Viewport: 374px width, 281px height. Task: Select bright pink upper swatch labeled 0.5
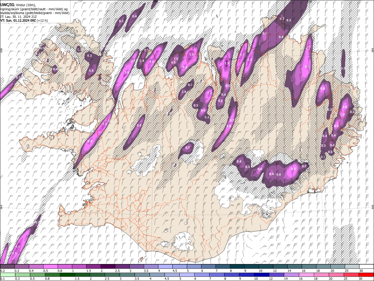(50, 266)
